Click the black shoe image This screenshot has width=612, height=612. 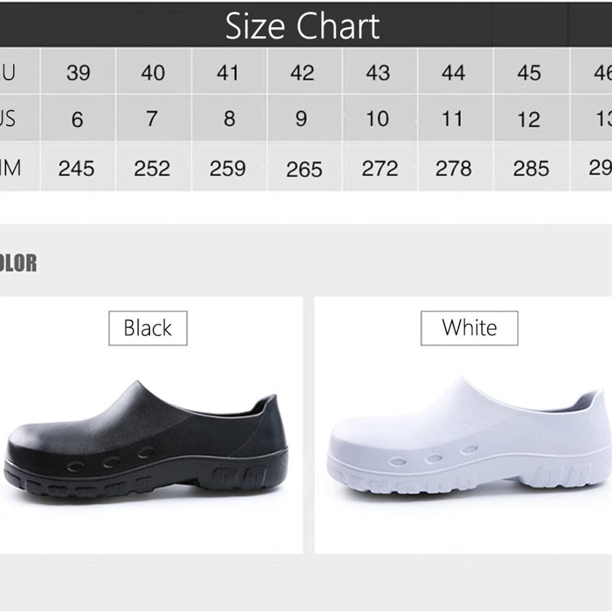[x=146, y=442]
